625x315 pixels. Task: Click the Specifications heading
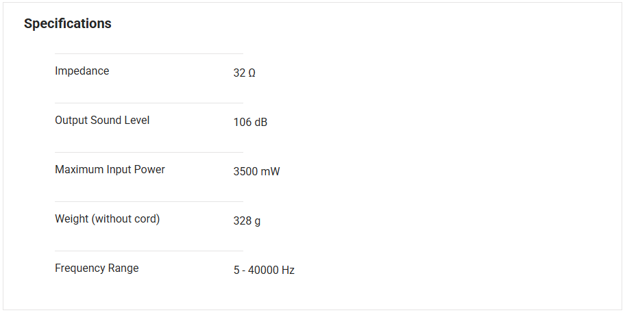[x=67, y=23]
